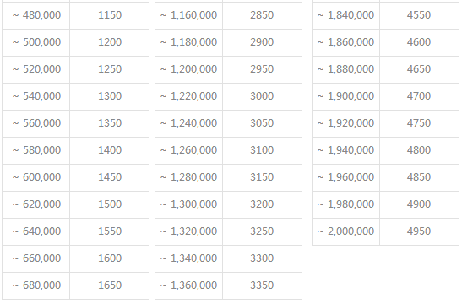This screenshot has height=304, width=462.
Task: Click the ~ 1,840,000 cell
Action: coord(346,15)
